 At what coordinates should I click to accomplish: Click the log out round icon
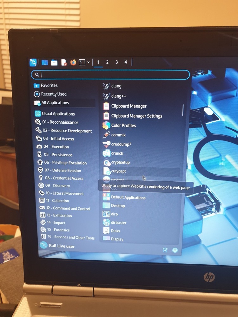coord(175,250)
